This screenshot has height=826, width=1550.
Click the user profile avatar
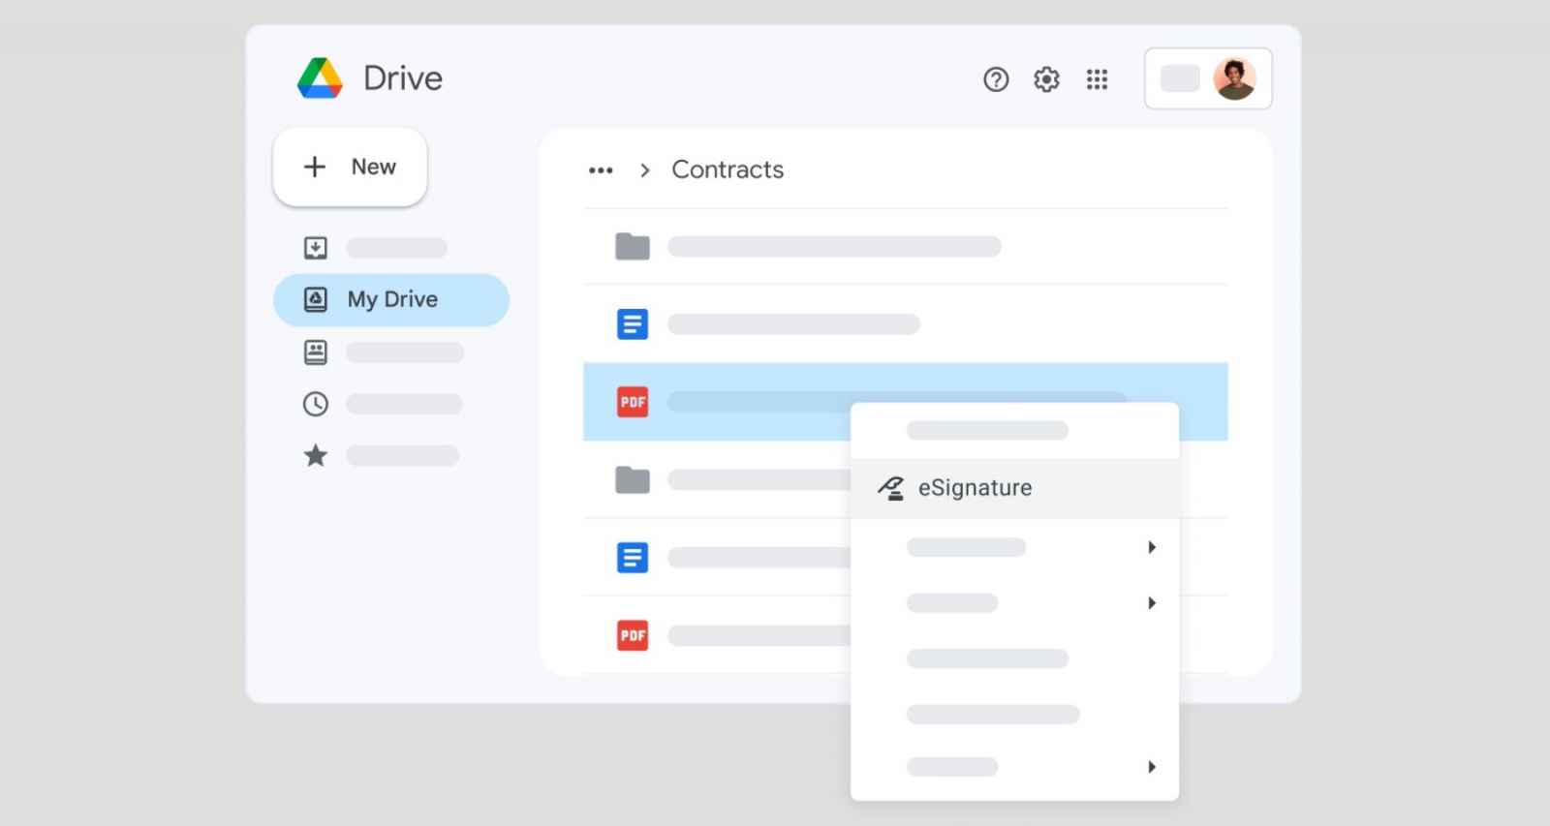[1234, 78]
